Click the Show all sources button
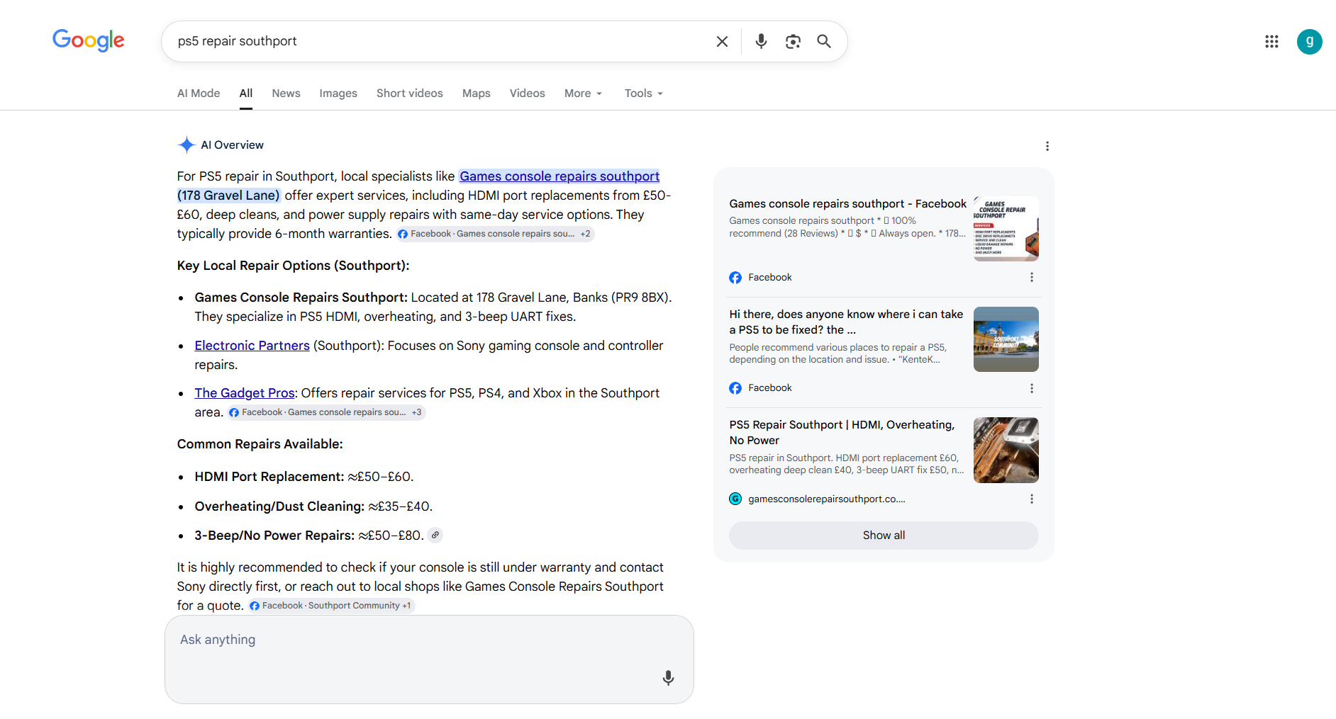Screen dimensions: 1336x719 coord(884,536)
